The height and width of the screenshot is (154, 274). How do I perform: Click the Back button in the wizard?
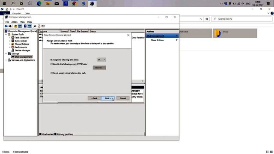[94, 98]
